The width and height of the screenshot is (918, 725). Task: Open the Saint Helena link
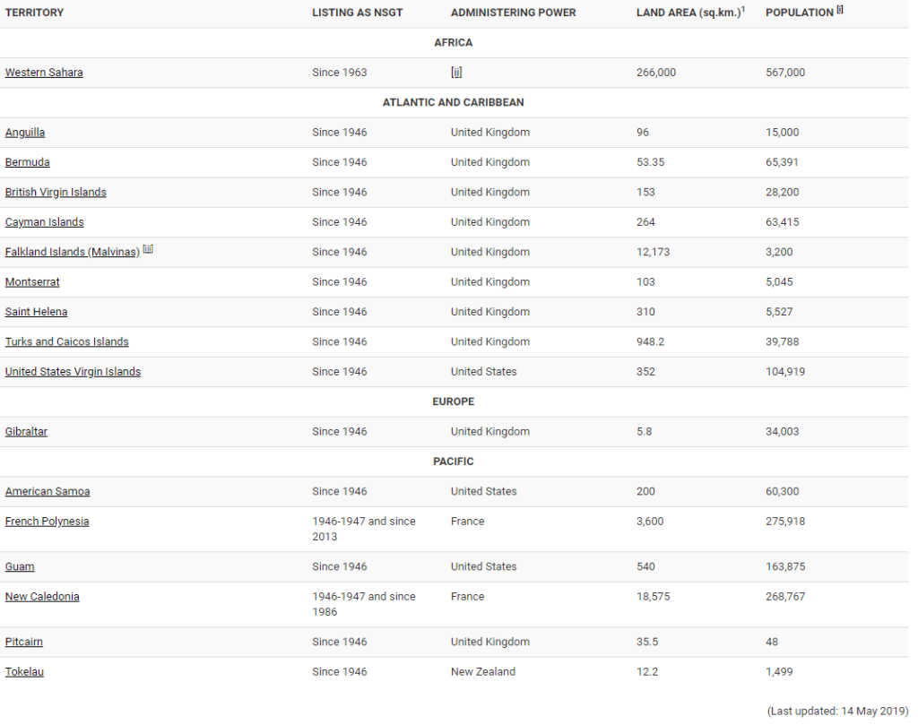[36, 312]
